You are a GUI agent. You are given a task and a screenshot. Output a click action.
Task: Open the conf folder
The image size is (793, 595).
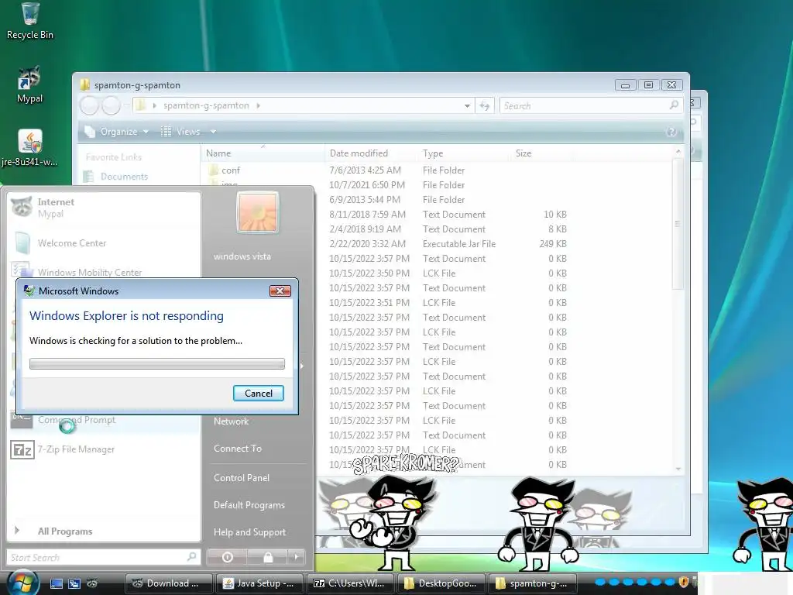pos(231,170)
